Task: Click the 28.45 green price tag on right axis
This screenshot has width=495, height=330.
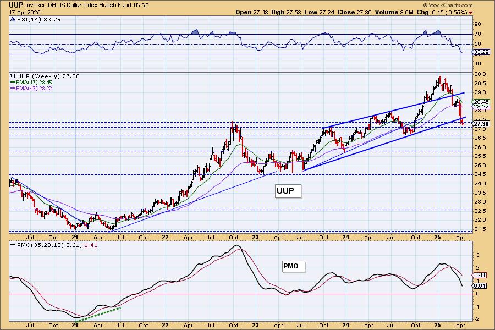Action: [481, 102]
